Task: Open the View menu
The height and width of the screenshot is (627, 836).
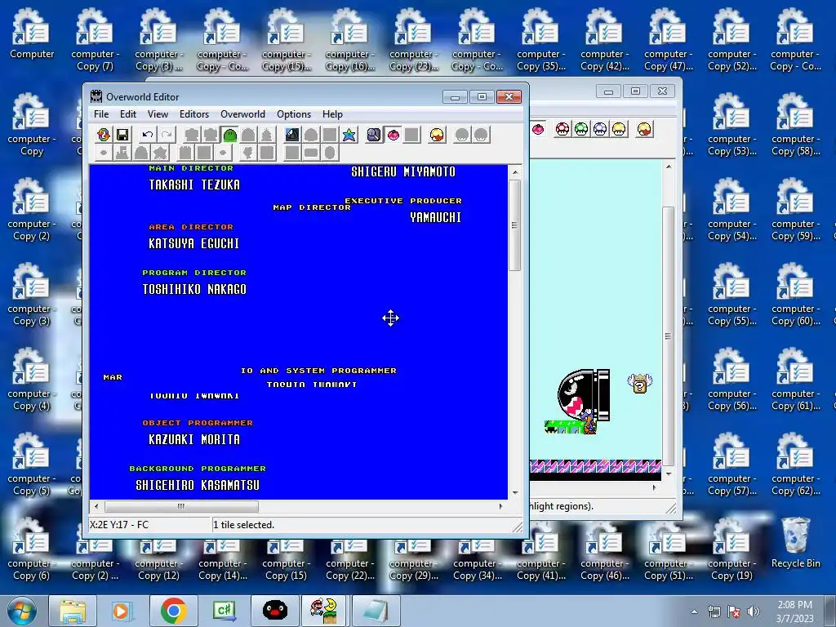Action: click(158, 114)
